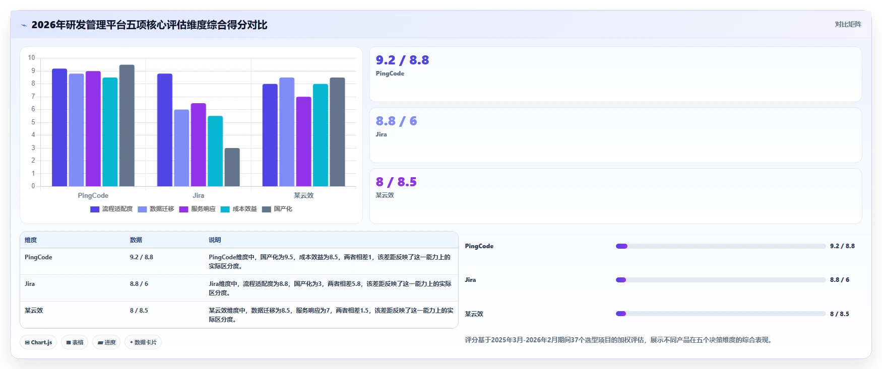
Task: Click the description starting 'PingCode维度中'
Action: tap(330, 262)
